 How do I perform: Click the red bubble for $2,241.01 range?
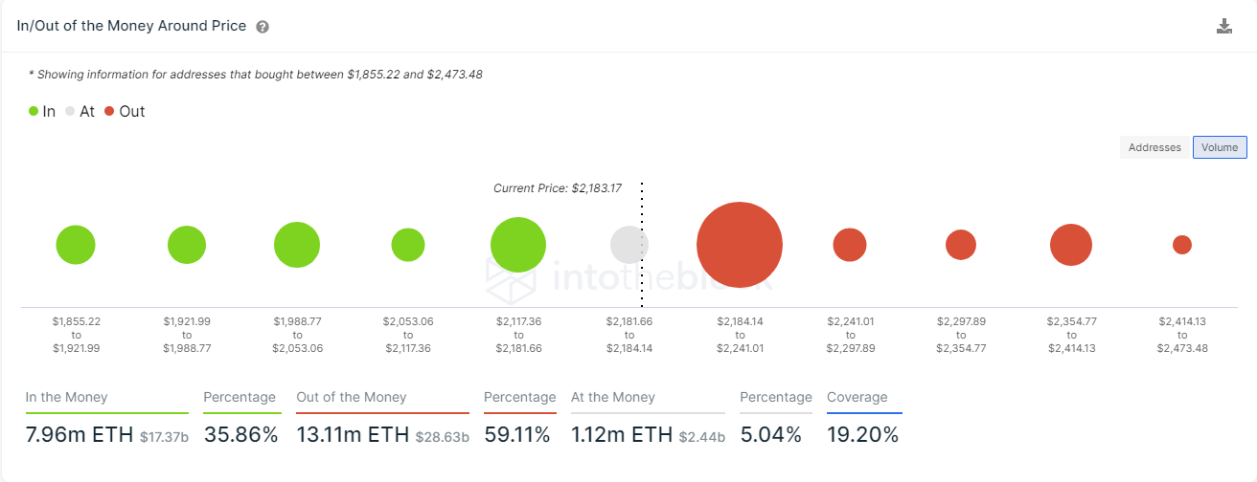(850, 245)
